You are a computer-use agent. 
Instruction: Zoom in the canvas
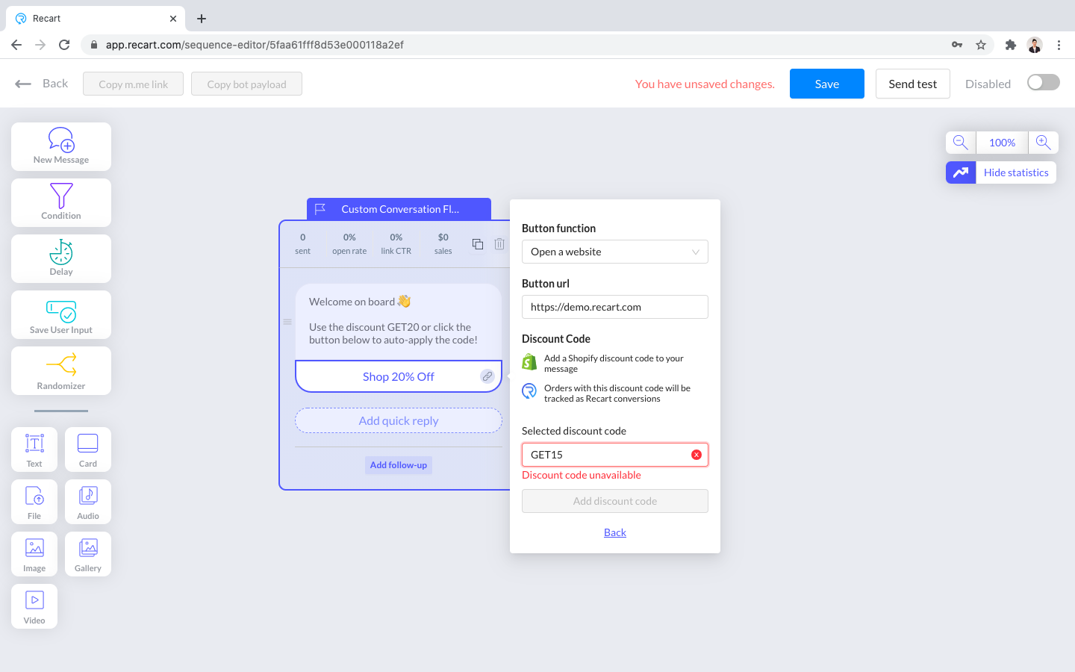point(1044,143)
